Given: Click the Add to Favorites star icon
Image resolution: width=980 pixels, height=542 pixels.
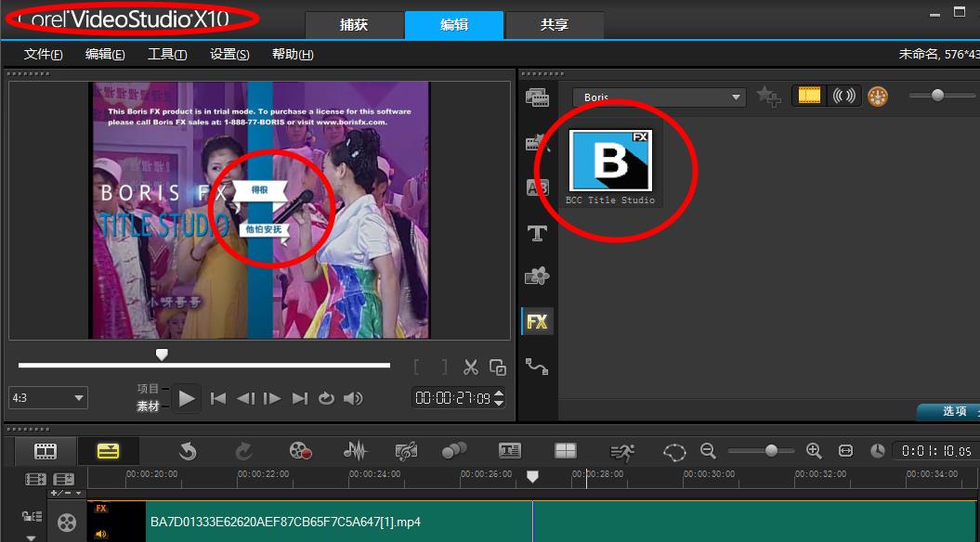Looking at the screenshot, I should [769, 97].
